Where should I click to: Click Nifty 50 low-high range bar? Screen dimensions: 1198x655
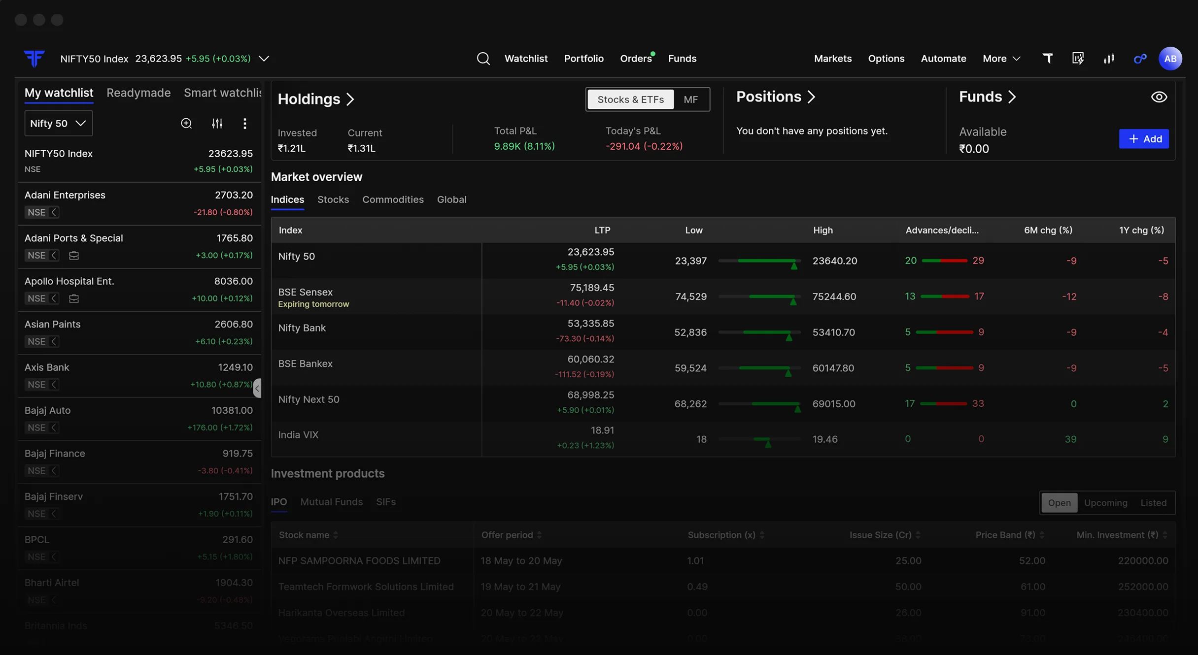tap(759, 261)
